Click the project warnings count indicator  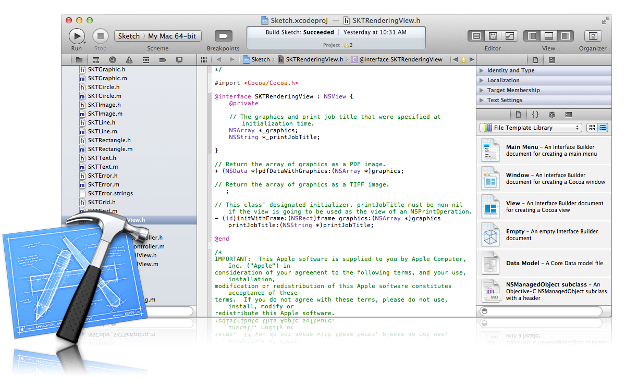pos(348,45)
